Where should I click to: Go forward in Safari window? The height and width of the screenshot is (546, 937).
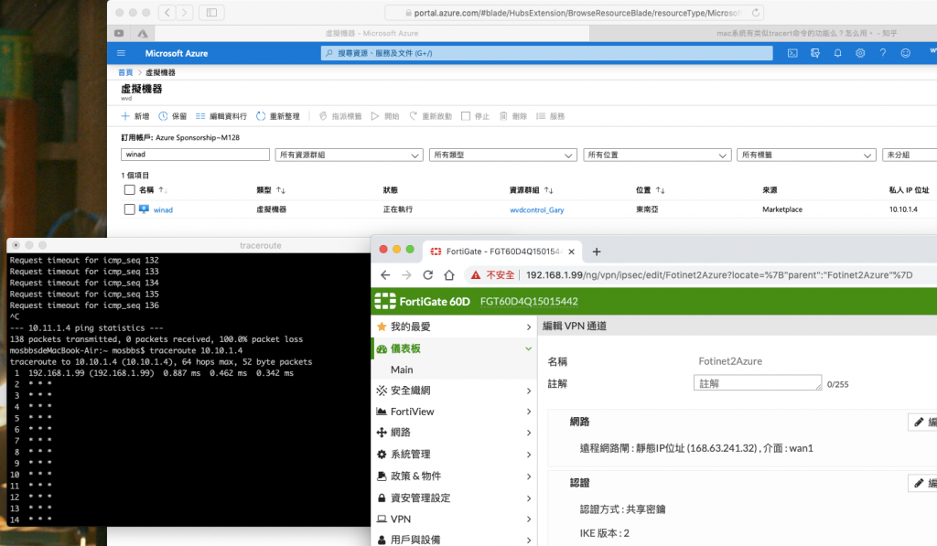tap(185, 13)
